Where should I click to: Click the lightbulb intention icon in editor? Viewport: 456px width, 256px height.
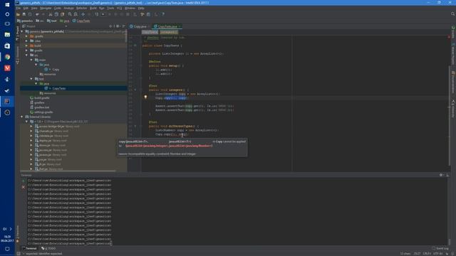pos(145,97)
